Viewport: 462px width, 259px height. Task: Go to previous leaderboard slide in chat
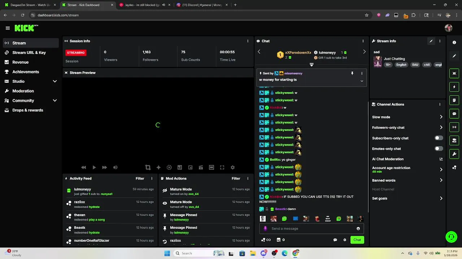259,52
